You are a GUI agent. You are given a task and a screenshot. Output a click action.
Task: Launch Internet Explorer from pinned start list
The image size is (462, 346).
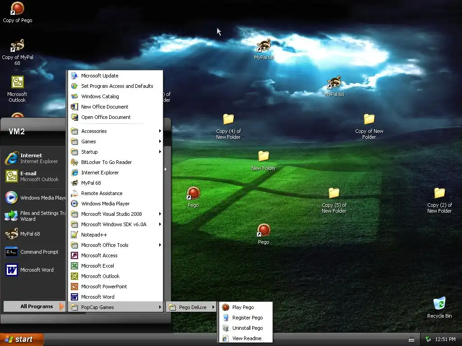point(34,158)
